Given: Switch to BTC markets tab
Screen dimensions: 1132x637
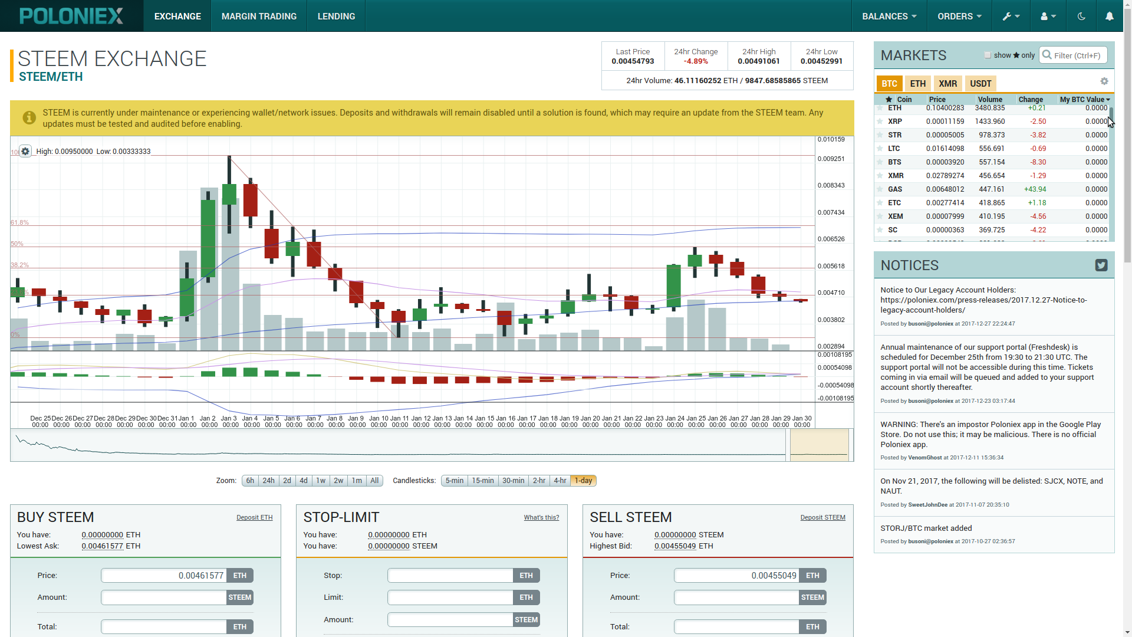Looking at the screenshot, I should coord(889,84).
